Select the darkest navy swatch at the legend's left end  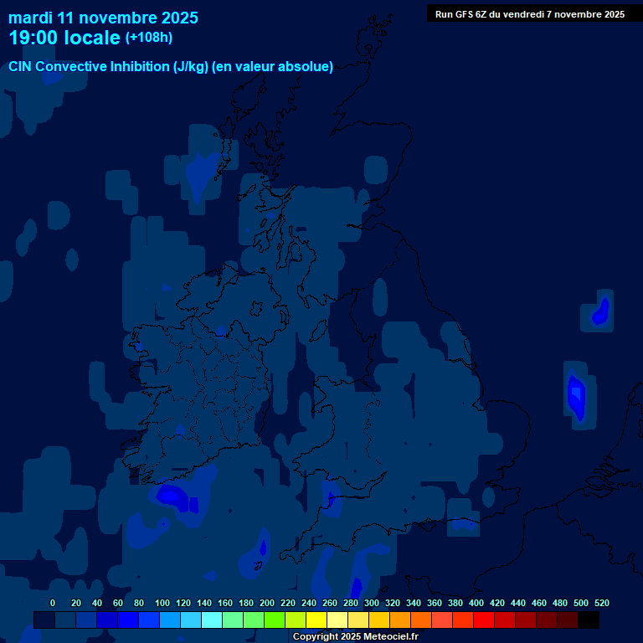(44, 620)
